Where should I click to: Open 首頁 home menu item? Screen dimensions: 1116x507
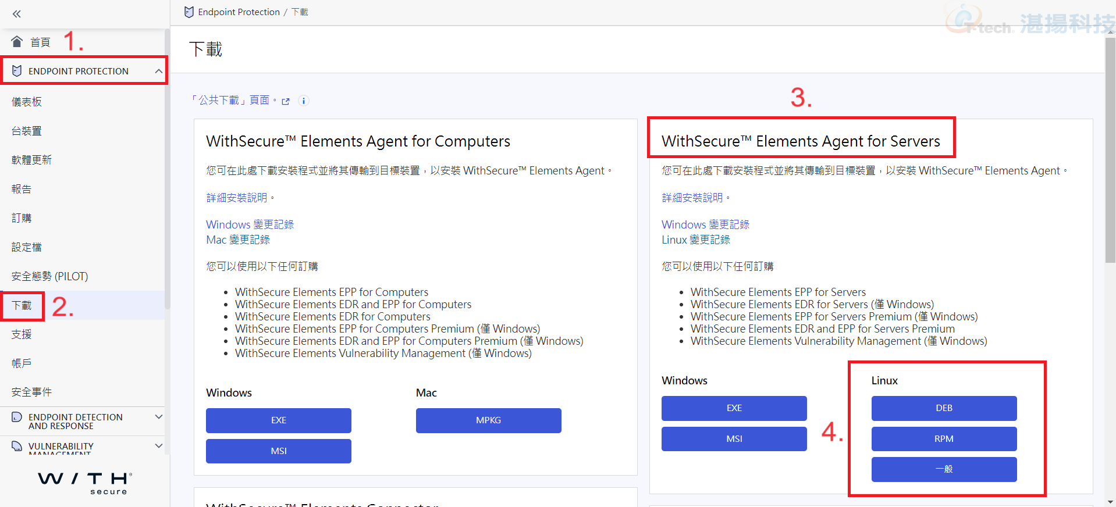click(40, 42)
